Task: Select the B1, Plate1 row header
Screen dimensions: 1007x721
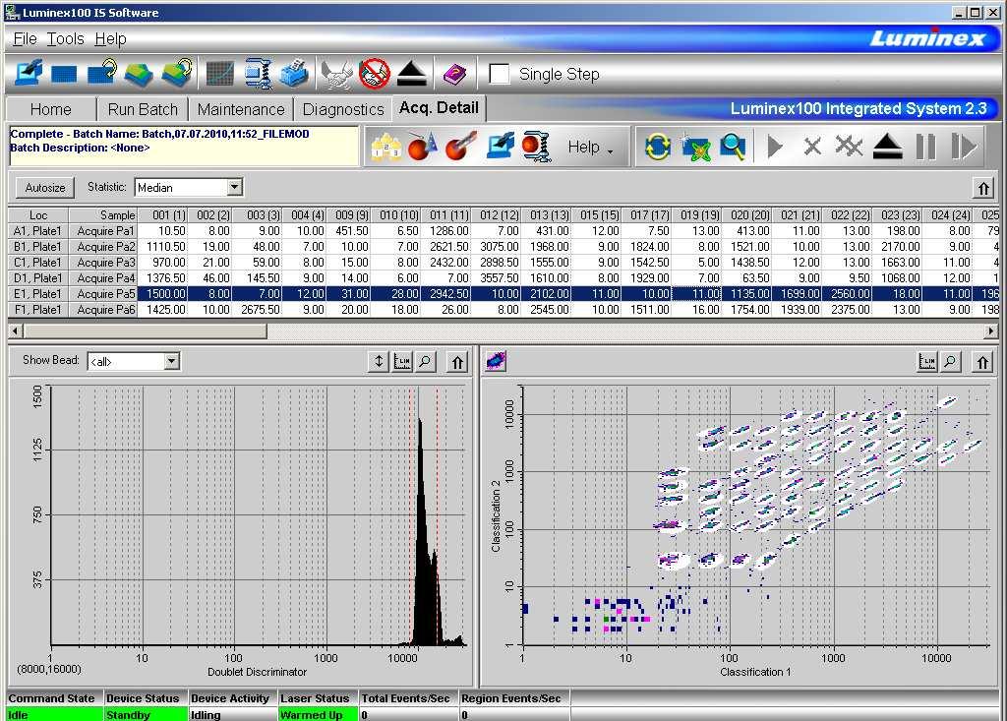Action: [x=38, y=247]
